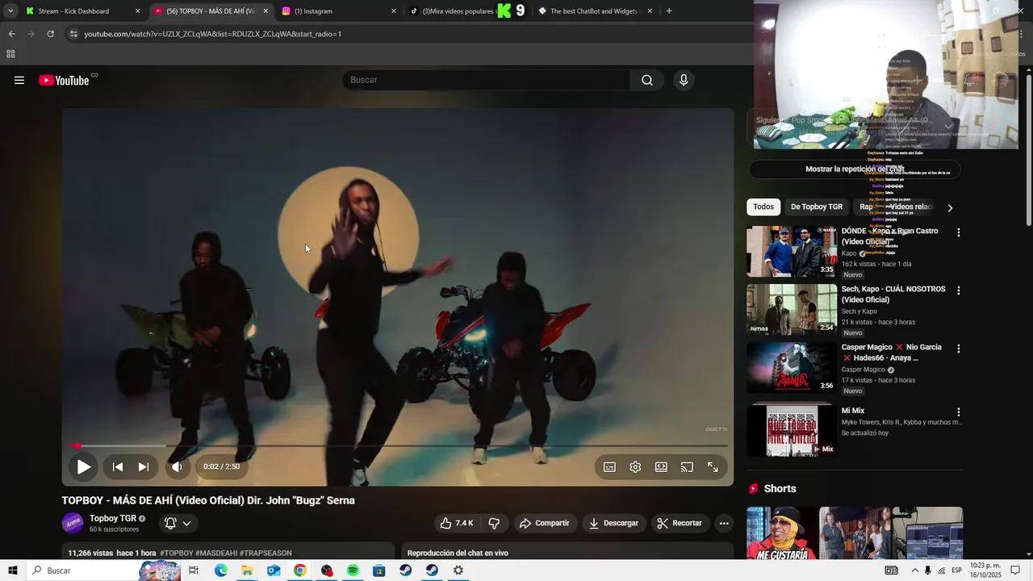Open more actions ellipsis under video
The width and height of the screenshot is (1033, 581).
pyautogui.click(x=724, y=523)
